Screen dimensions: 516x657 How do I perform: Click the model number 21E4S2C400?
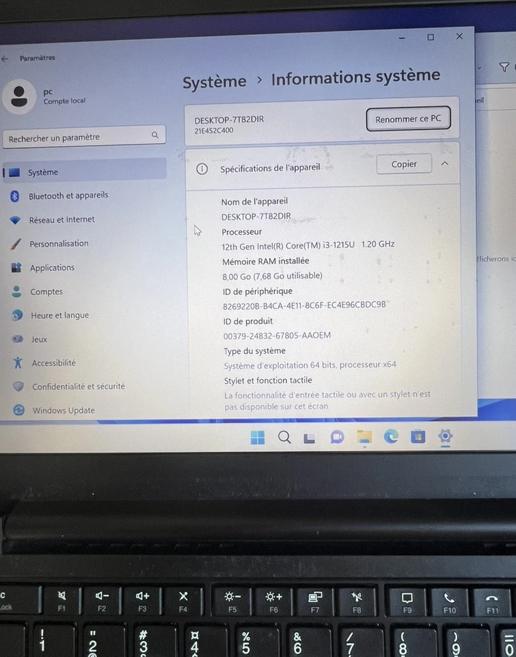tap(214, 131)
